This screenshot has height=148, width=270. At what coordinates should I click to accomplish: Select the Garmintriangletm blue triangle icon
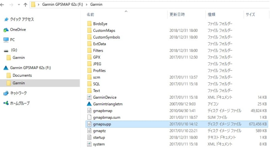coord(89,104)
